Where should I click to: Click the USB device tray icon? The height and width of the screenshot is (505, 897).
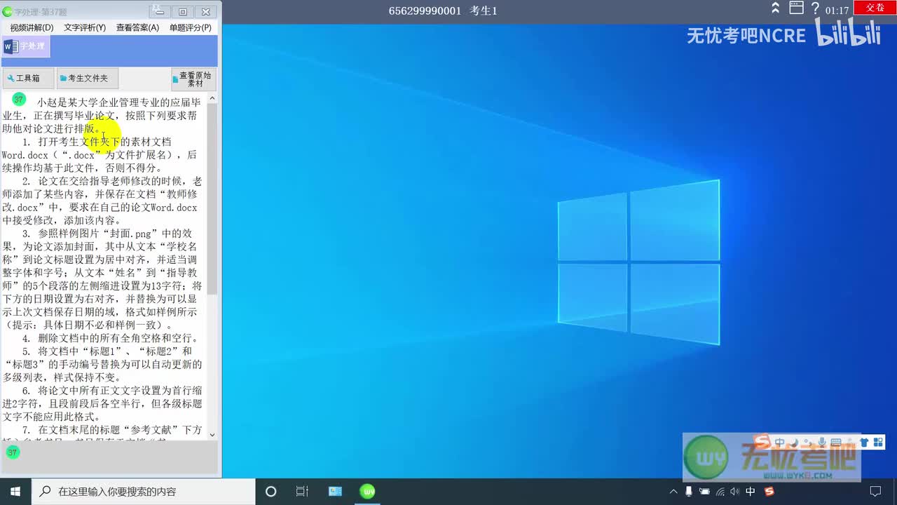[x=689, y=492]
